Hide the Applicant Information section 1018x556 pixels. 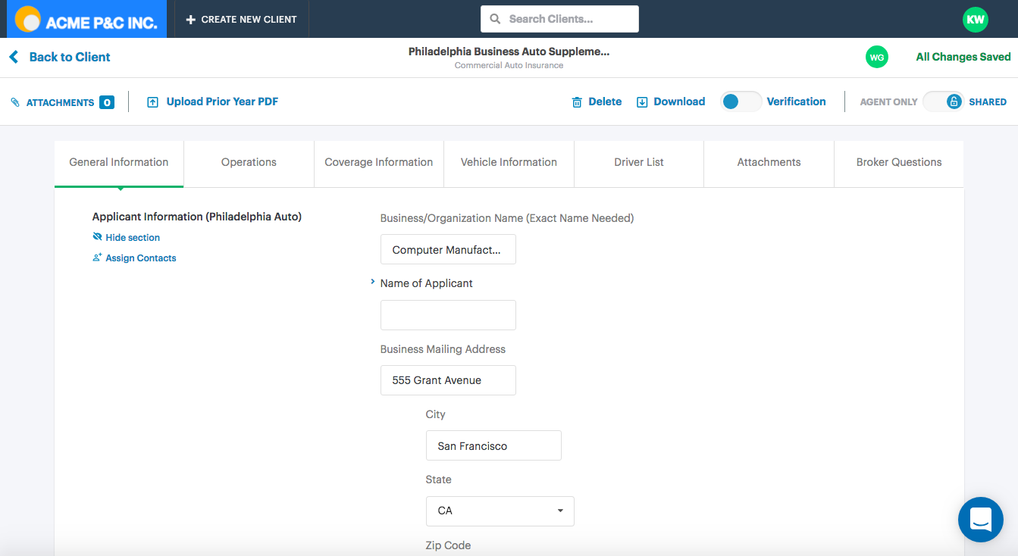point(132,238)
